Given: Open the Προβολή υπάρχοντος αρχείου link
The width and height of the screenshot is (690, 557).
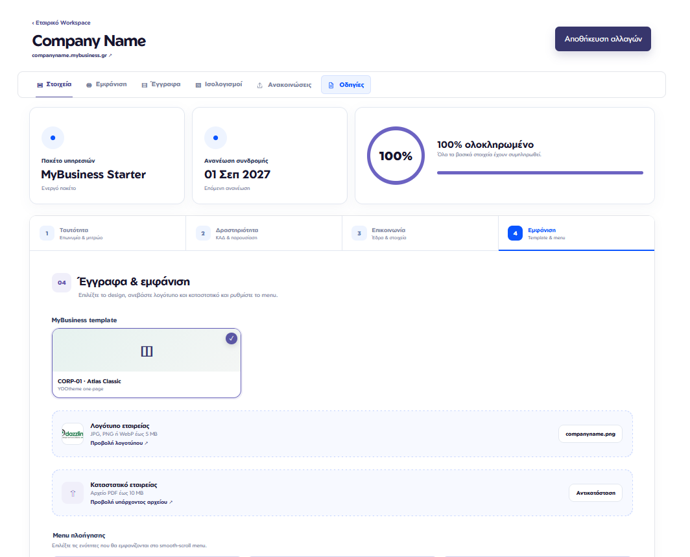Looking at the screenshot, I should 132,502.
